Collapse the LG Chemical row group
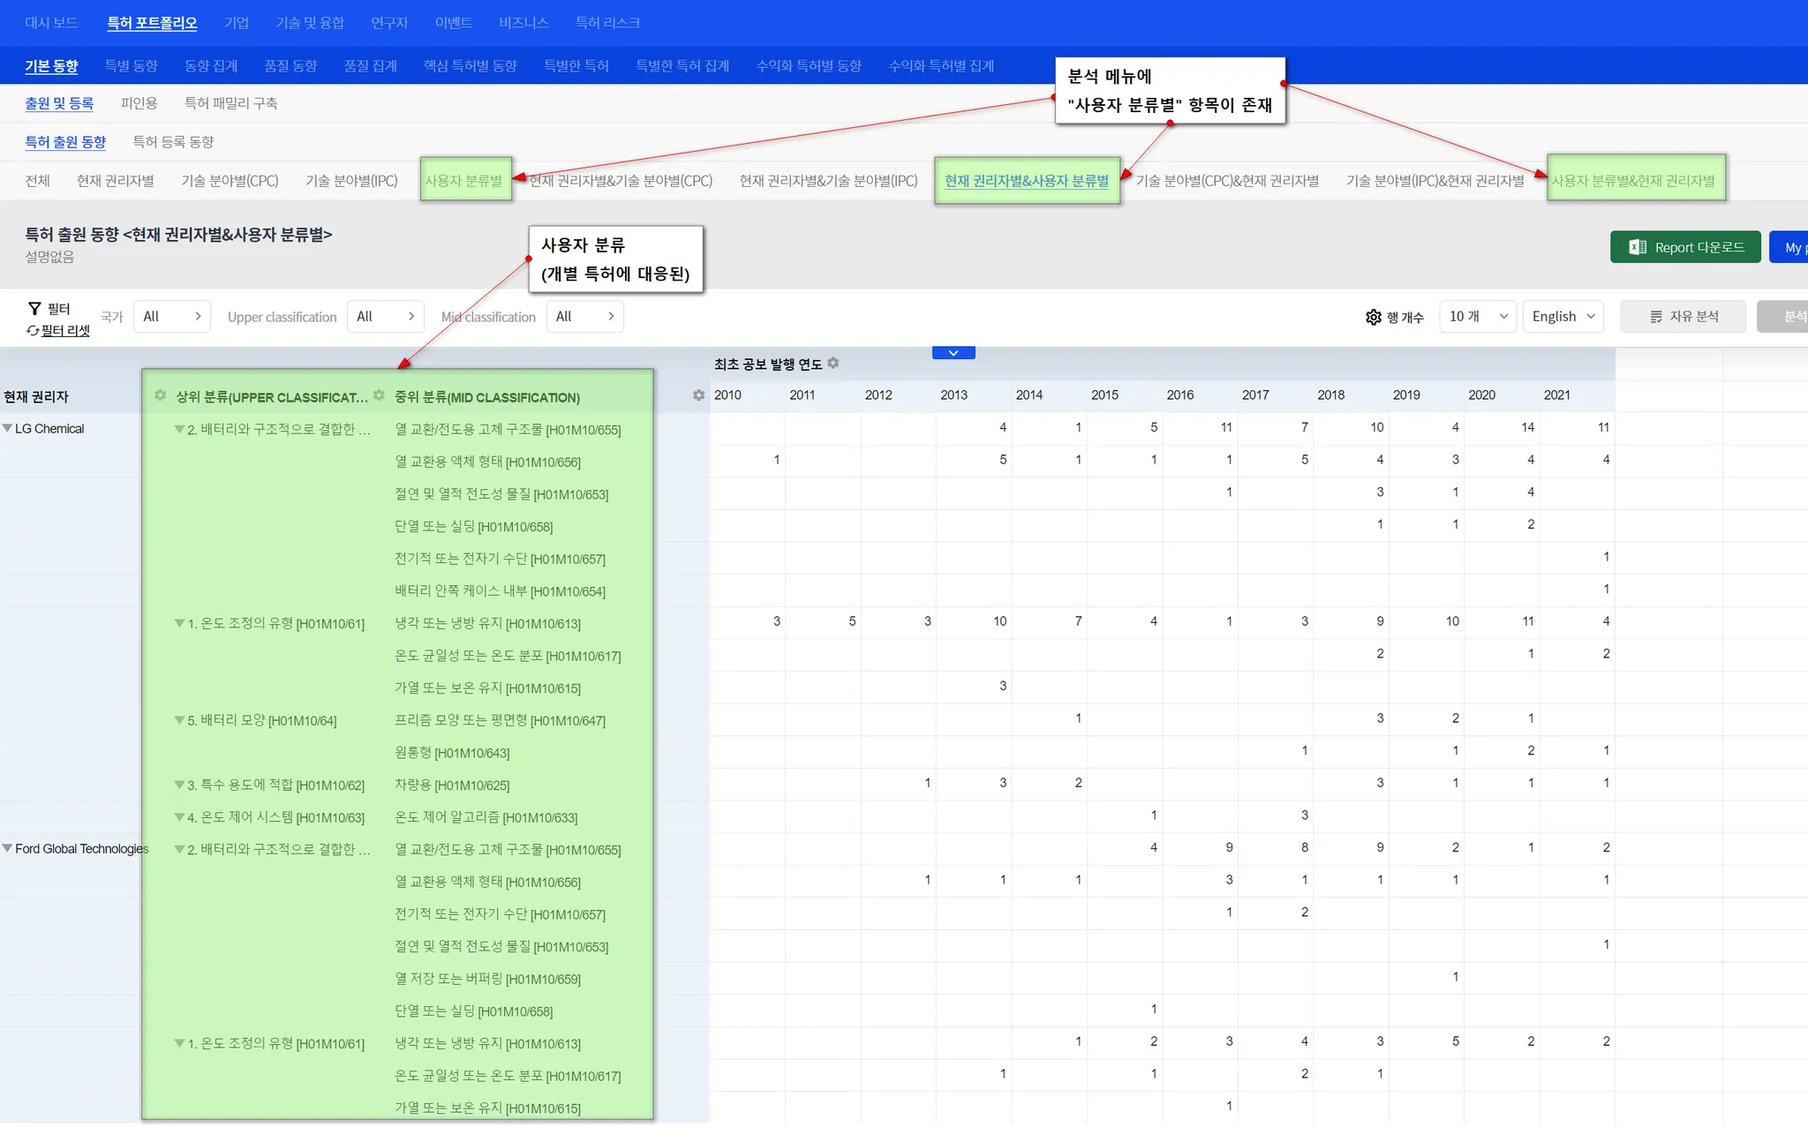Viewport: 1808px width, 1127px height. (x=8, y=428)
